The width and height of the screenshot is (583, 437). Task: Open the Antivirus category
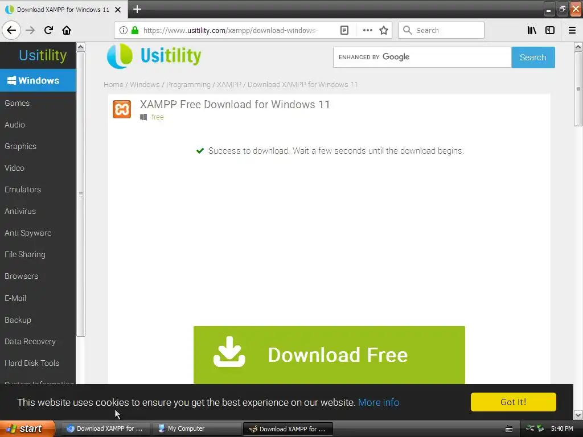[20, 211]
